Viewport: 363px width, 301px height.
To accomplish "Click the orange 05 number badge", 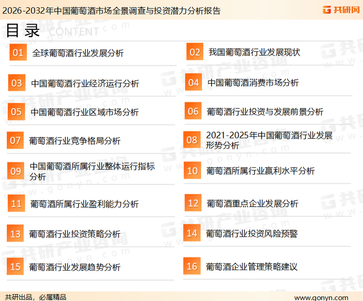I will point(16,112).
